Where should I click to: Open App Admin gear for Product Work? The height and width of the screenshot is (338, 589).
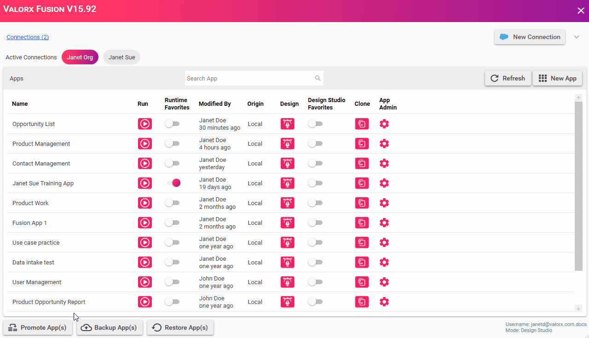384,203
